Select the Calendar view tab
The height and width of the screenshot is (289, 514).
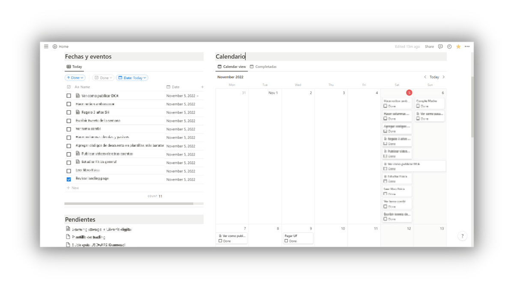(232, 67)
